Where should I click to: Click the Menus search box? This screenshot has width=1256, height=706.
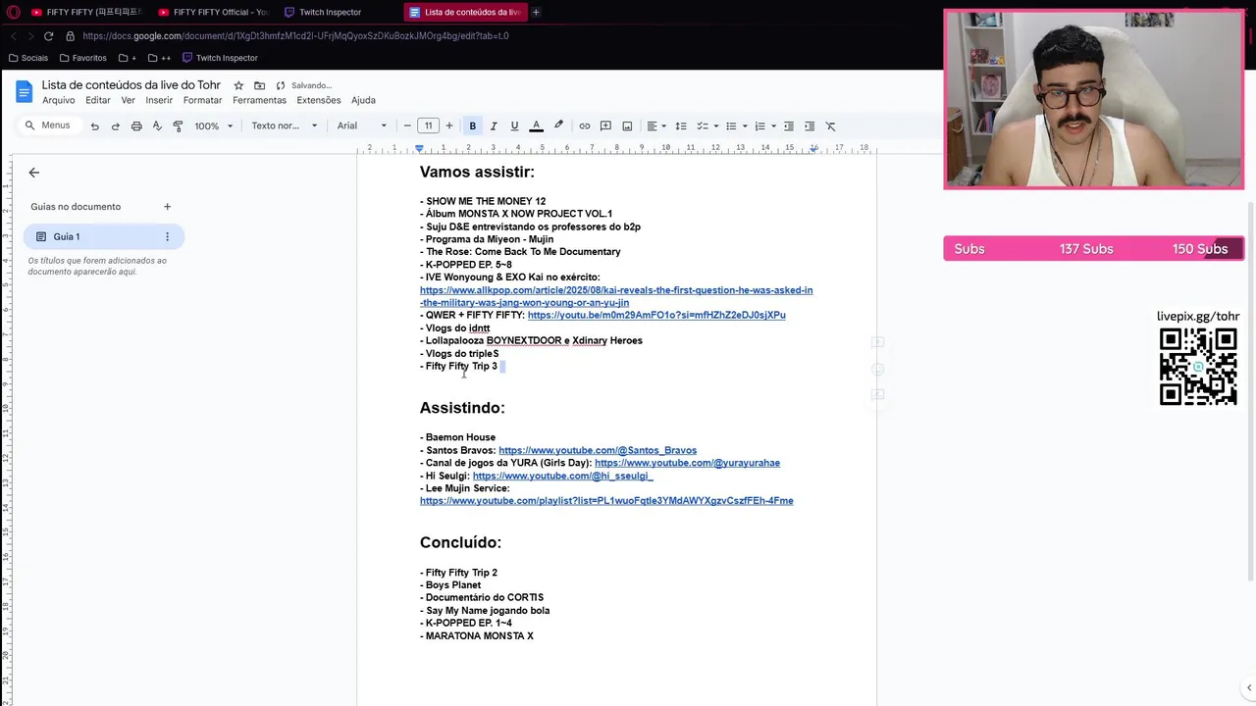[48, 126]
